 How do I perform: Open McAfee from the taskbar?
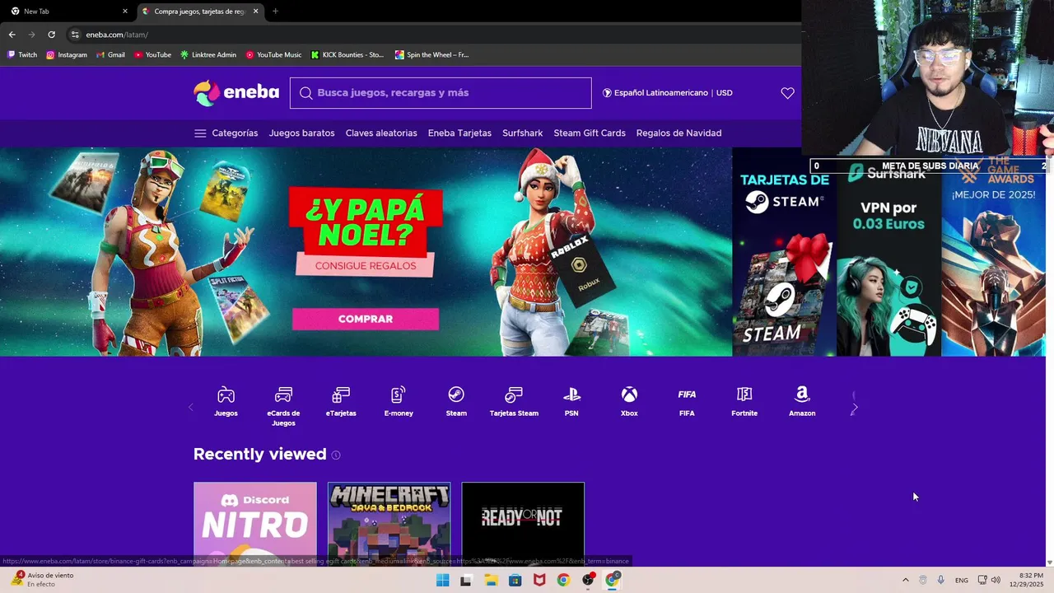click(x=539, y=580)
